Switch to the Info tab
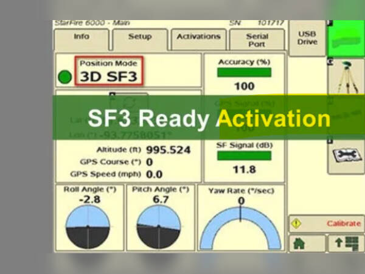This screenshot has width=365, height=274. (82, 37)
